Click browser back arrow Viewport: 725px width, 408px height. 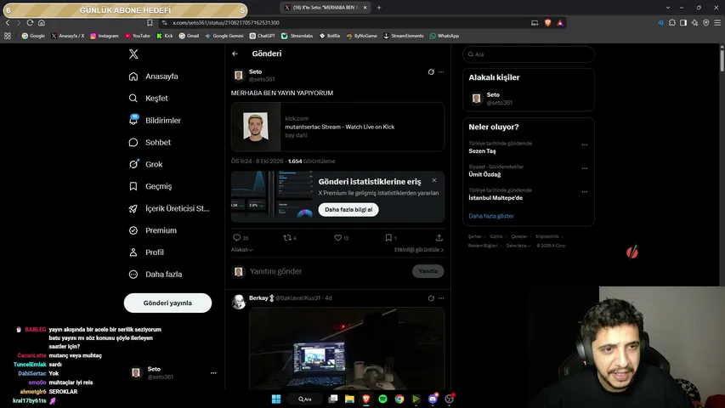pyautogui.click(x=8, y=23)
